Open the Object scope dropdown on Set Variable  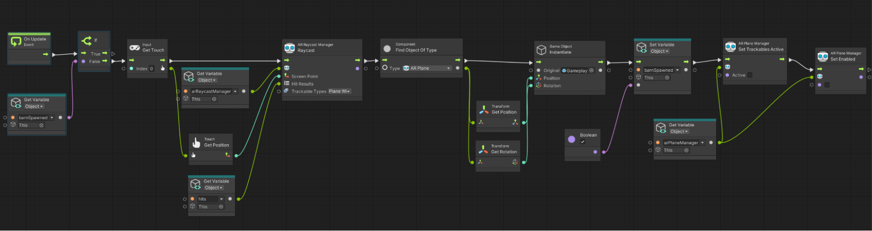[660, 51]
